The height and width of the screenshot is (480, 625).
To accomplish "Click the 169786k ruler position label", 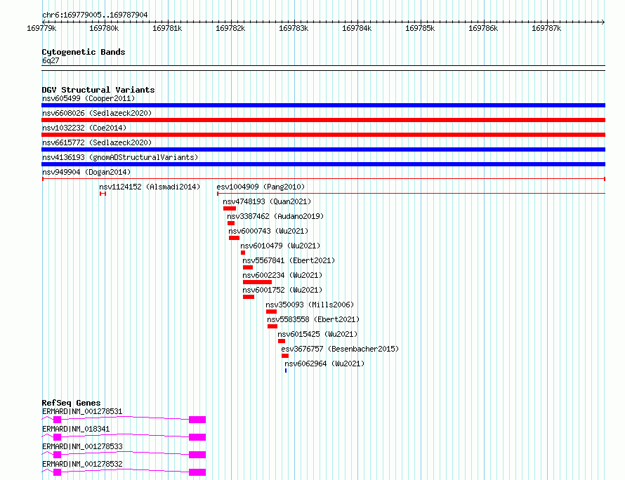I will (483, 28).
